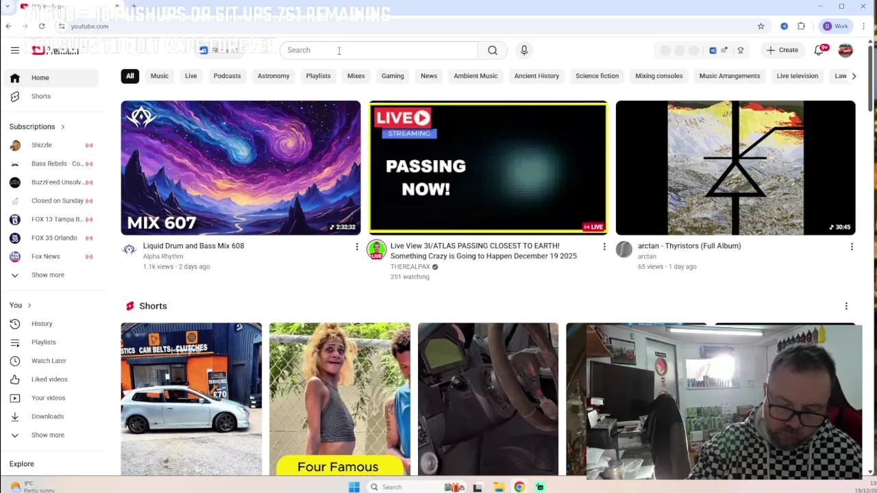Start voice search with microphone icon
The width and height of the screenshot is (877, 493).
pyautogui.click(x=524, y=50)
